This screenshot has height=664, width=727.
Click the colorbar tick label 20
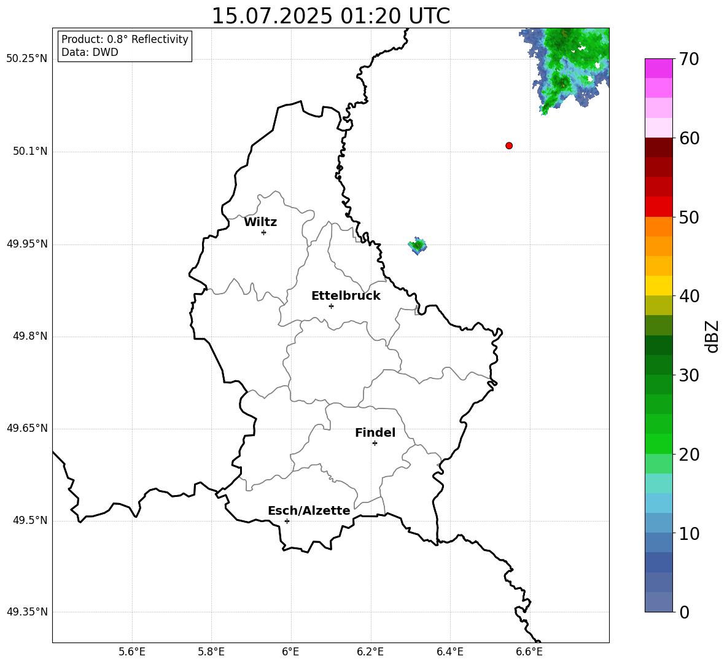[689, 455]
